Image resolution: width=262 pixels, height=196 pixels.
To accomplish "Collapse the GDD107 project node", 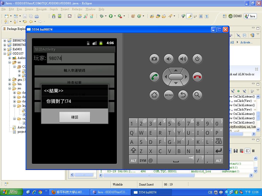I will tap(5, 54).
